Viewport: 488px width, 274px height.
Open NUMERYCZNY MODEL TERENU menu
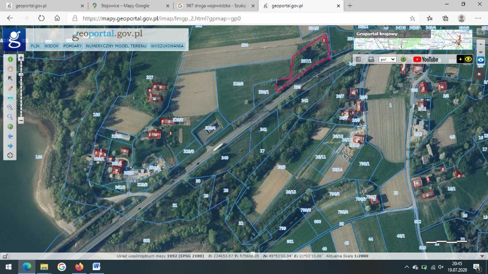click(116, 46)
